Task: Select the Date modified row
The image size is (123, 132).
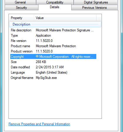Action: [53, 67]
